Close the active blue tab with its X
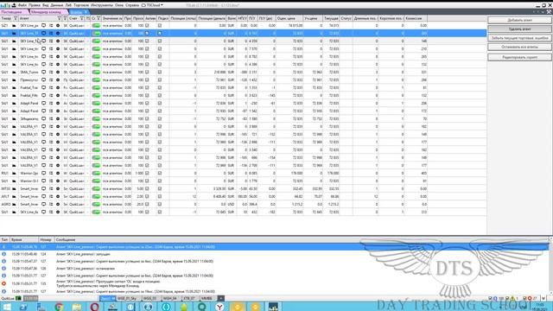Image resolution: width=553 pixels, height=311 pixels. (86, 12)
